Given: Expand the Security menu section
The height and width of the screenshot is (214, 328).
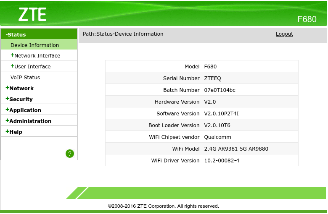Looking at the screenshot, I should tap(19, 99).
